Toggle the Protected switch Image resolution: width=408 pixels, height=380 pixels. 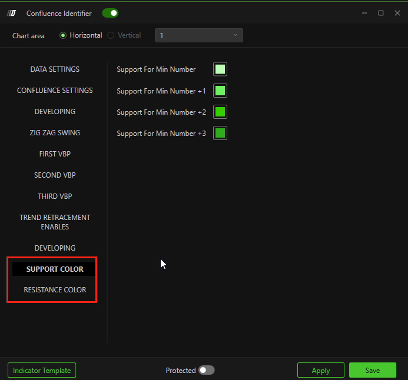pos(206,370)
